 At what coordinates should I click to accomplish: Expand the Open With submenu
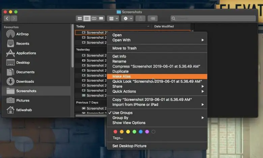click(x=157, y=40)
